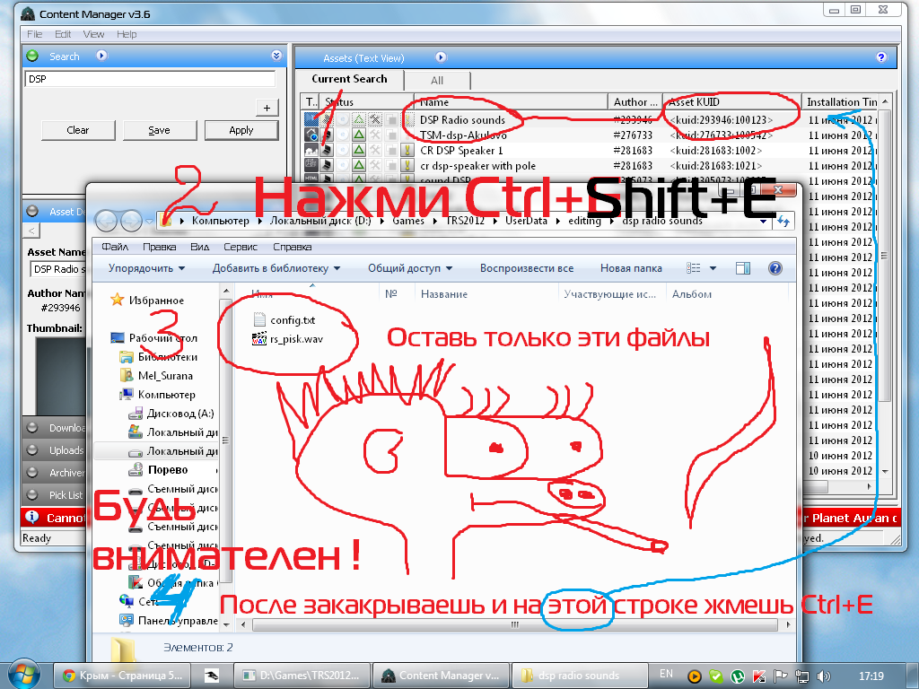Viewport: 919px width, 689px height.
Task: Click orange media player tray icon
Action: point(695,676)
